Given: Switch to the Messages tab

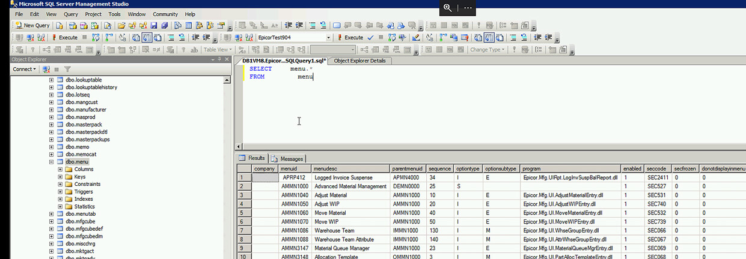Looking at the screenshot, I should pyautogui.click(x=287, y=159).
